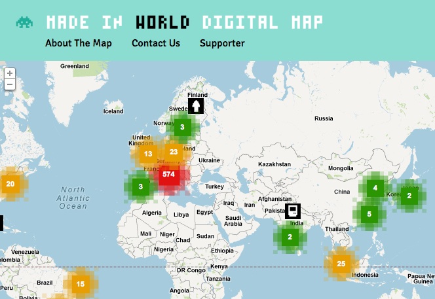Click the North Atlantic Ocean label
Image resolution: width=435 pixels, height=299 pixels.
(x=73, y=198)
